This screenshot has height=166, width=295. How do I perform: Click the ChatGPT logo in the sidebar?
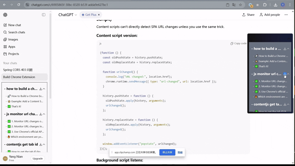[x=5, y=15]
